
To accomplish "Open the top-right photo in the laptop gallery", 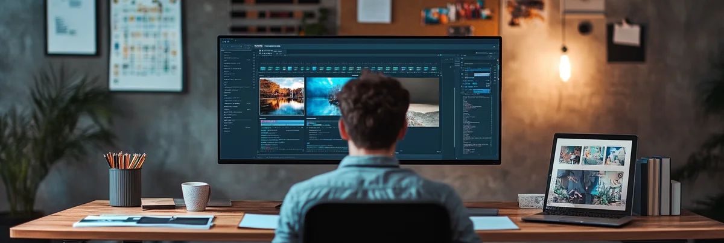I will coord(615,156).
